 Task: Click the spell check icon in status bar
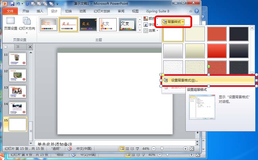[x=69, y=149]
